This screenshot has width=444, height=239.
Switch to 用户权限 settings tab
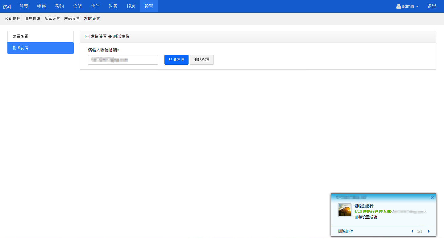point(32,19)
